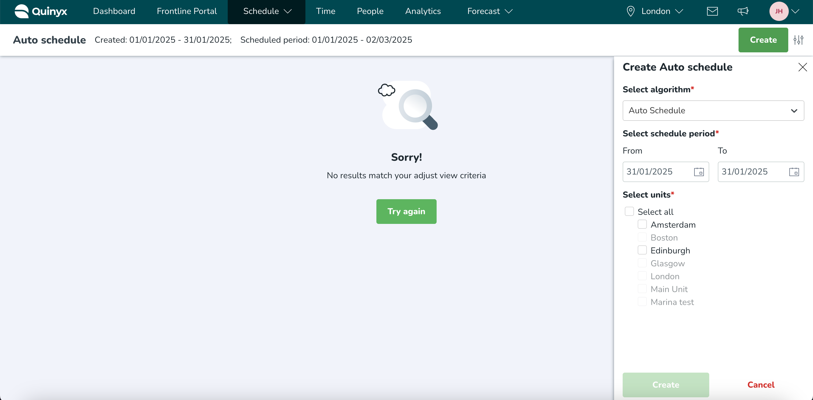
Task: Click the location pin icon
Action: tap(630, 11)
